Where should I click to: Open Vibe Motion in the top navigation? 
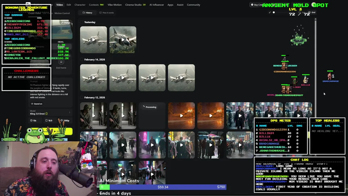(x=114, y=5)
